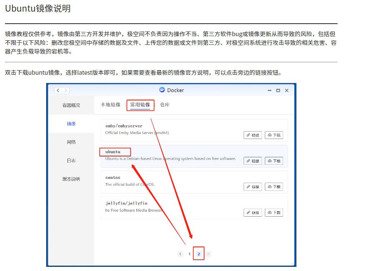Click the Docker window title text

[x=175, y=90]
